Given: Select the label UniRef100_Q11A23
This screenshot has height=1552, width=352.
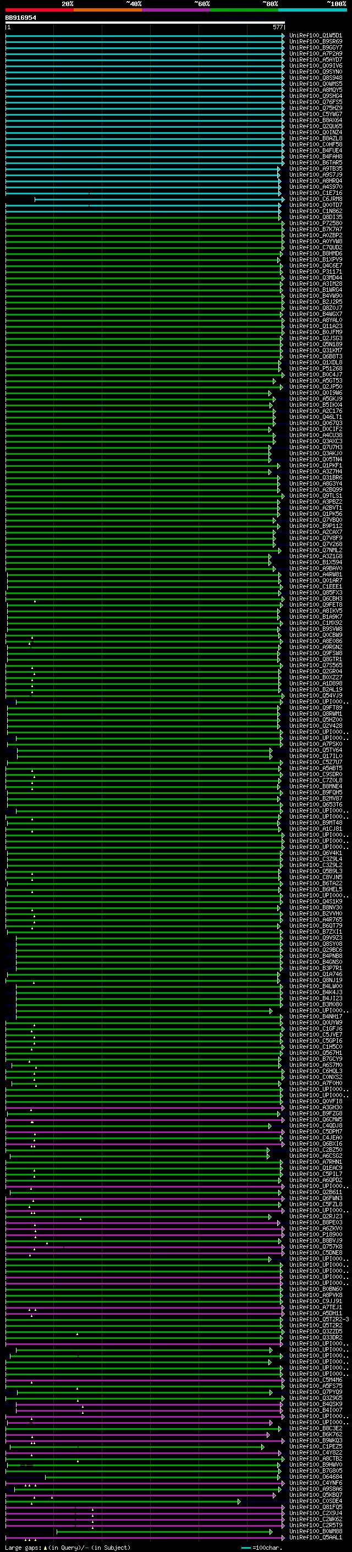Looking at the screenshot, I should [316, 326].
